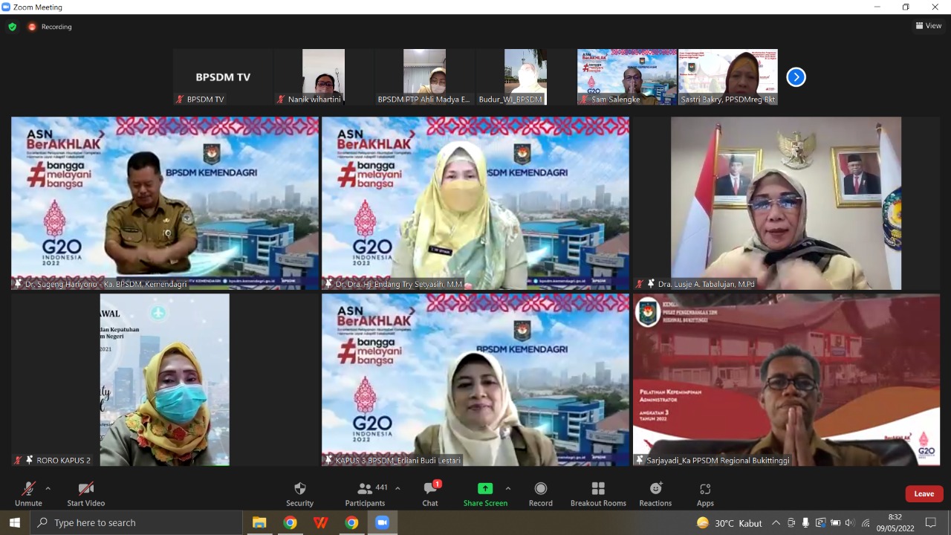Click the green encryption shield icon
The image size is (951, 535).
(13, 27)
